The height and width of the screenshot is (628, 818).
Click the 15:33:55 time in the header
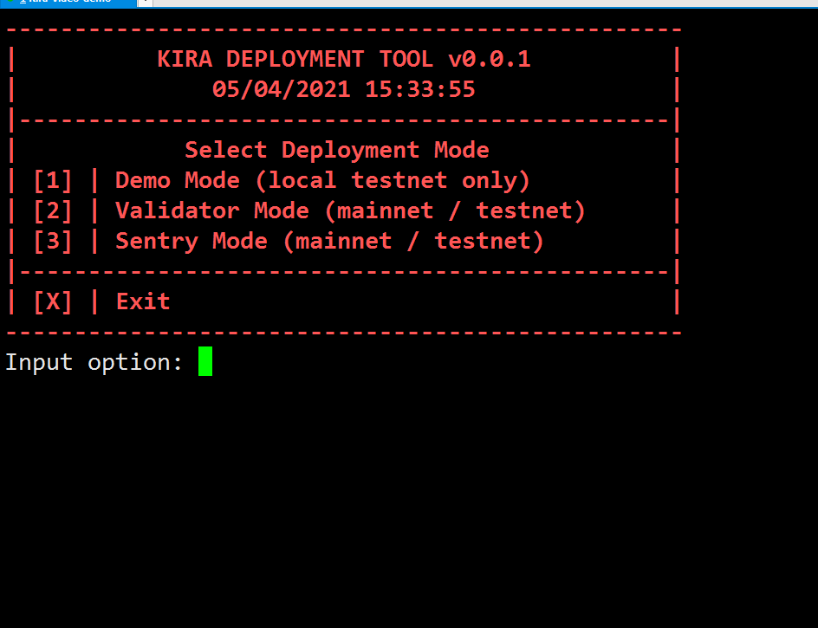419,89
